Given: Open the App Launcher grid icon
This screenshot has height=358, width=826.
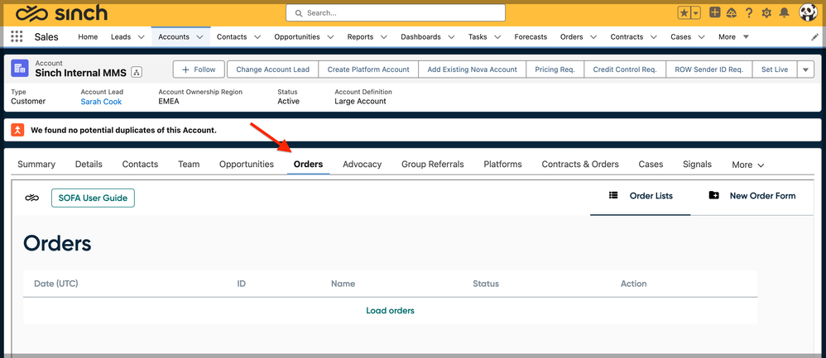Looking at the screenshot, I should click(17, 37).
